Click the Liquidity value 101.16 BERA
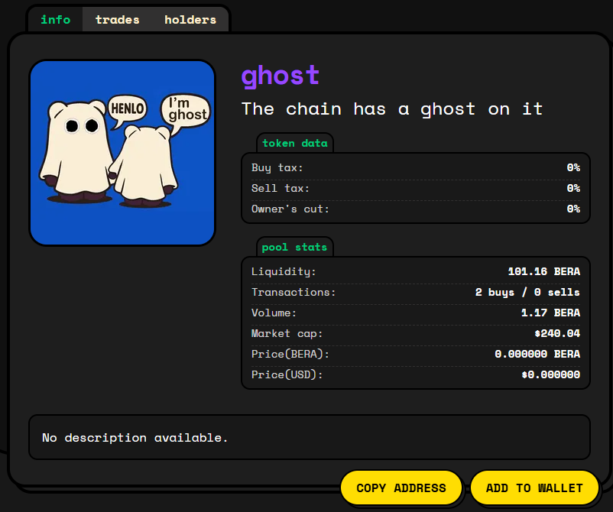 543,271
